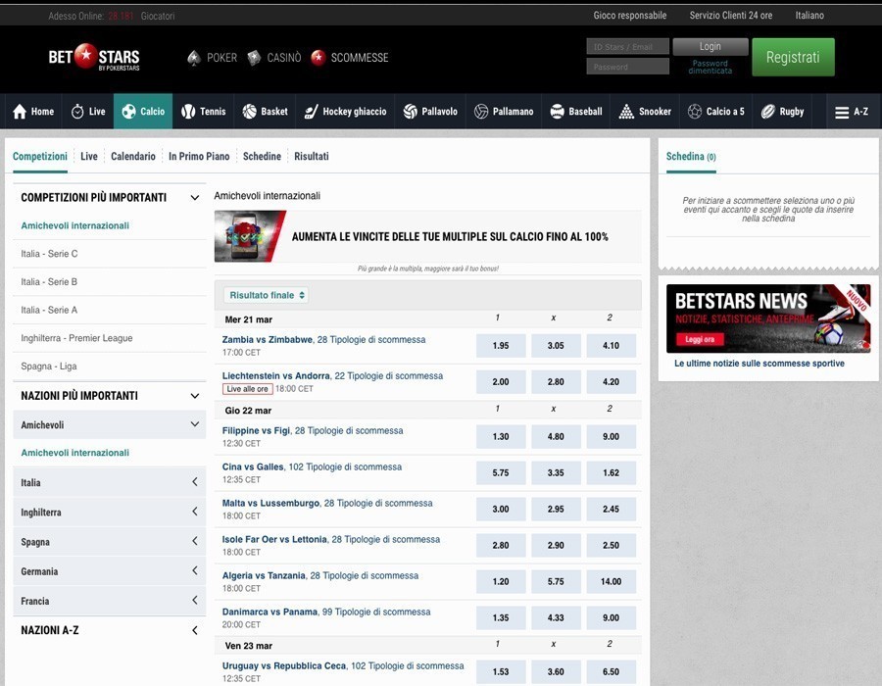Collapse Competizioni più importanti section
The height and width of the screenshot is (686, 882).
(195, 197)
